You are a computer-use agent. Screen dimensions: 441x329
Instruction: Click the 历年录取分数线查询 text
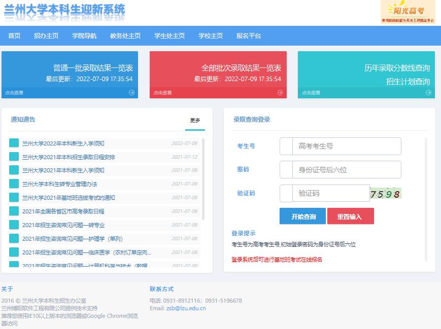pos(397,68)
